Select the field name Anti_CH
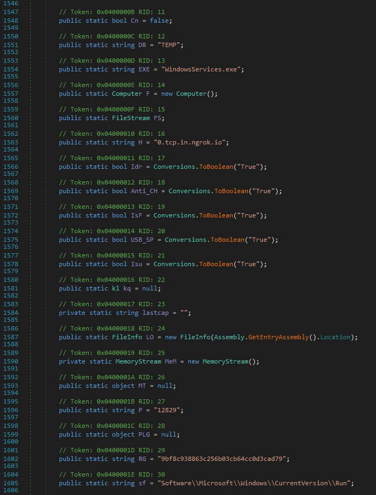Viewport: 376px width, 495px height. click(144, 191)
